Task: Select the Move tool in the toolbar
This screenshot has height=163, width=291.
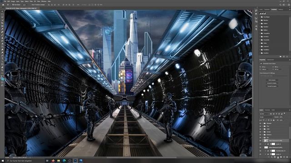Action: tap(2, 11)
